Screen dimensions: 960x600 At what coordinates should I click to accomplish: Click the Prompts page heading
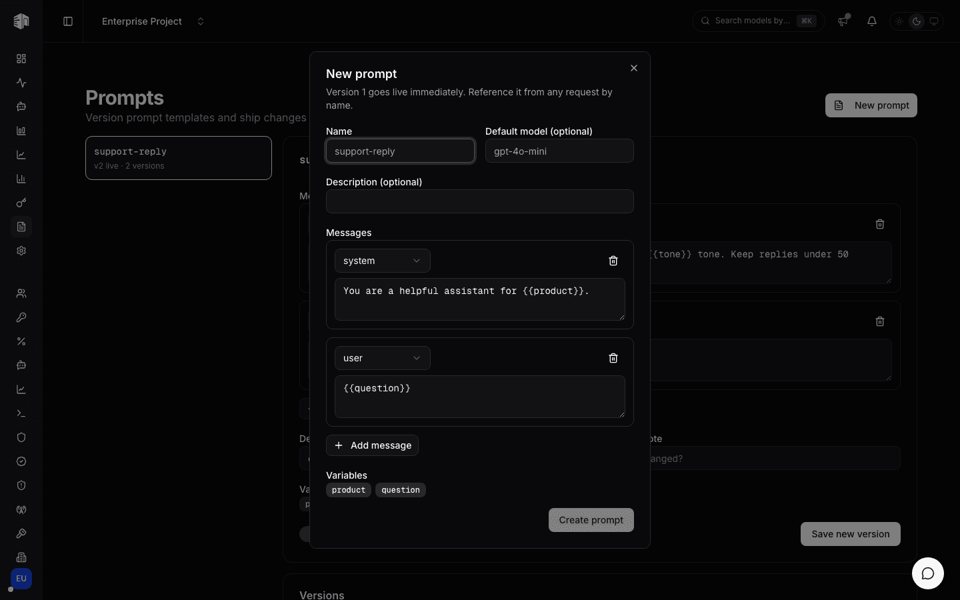125,97
